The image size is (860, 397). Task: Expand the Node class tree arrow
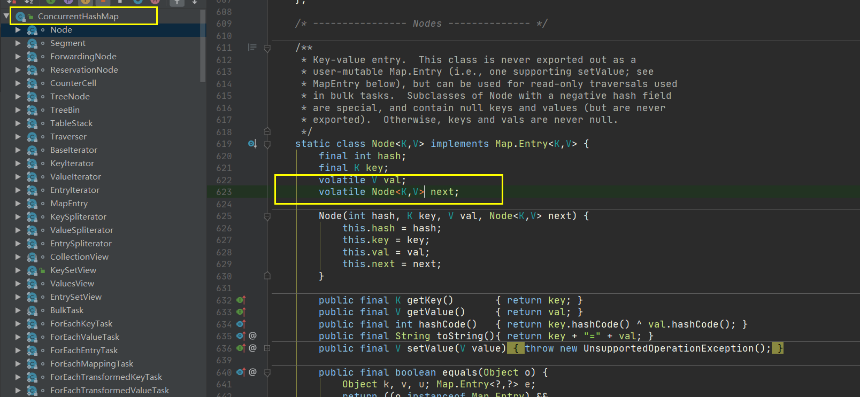[x=18, y=30]
